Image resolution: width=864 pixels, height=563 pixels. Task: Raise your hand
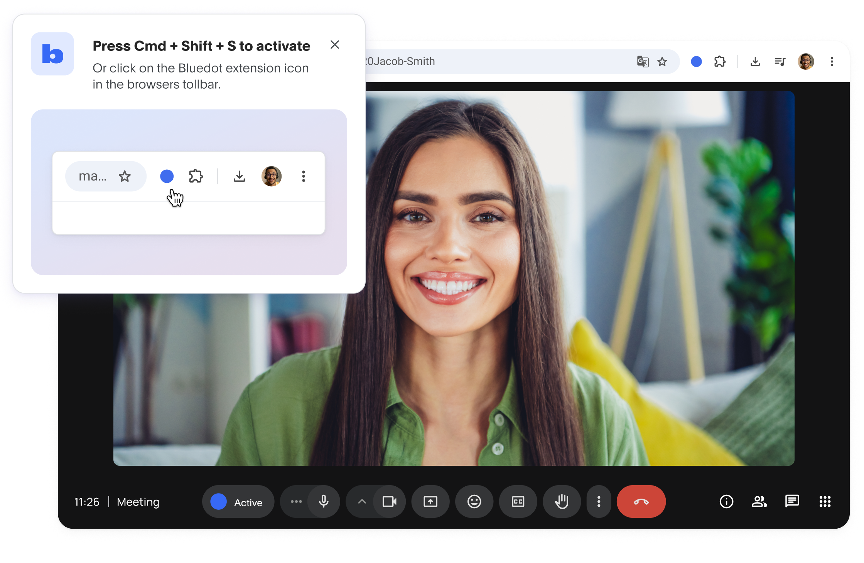coord(562,502)
